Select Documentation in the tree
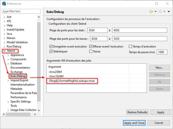Viewport: 173px width, 129px height. pyautogui.click(x=20, y=68)
